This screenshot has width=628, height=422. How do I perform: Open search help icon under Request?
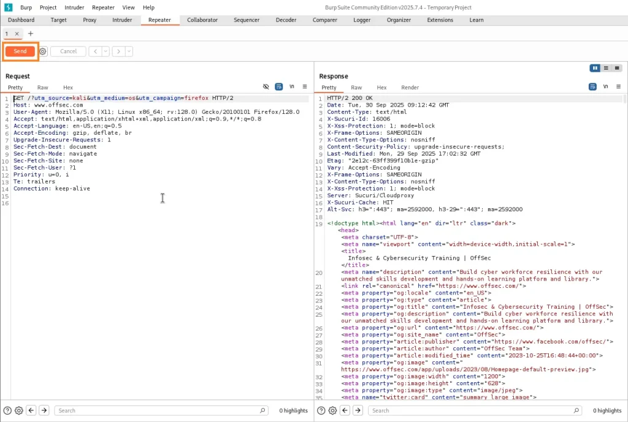[x=7, y=410]
